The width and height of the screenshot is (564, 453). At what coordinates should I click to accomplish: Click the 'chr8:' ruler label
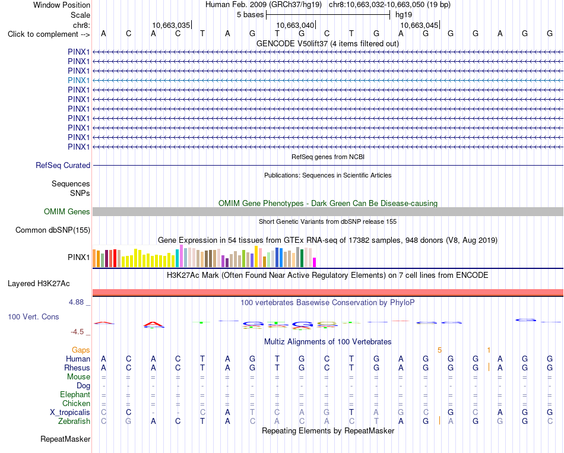click(81, 25)
